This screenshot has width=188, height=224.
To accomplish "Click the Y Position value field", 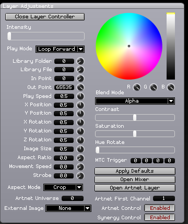I will click(x=64, y=114).
